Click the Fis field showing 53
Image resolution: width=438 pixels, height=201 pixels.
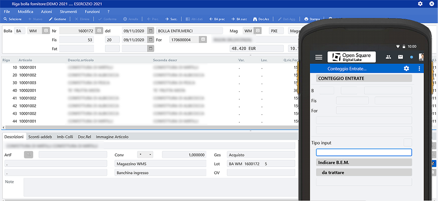click(x=77, y=40)
